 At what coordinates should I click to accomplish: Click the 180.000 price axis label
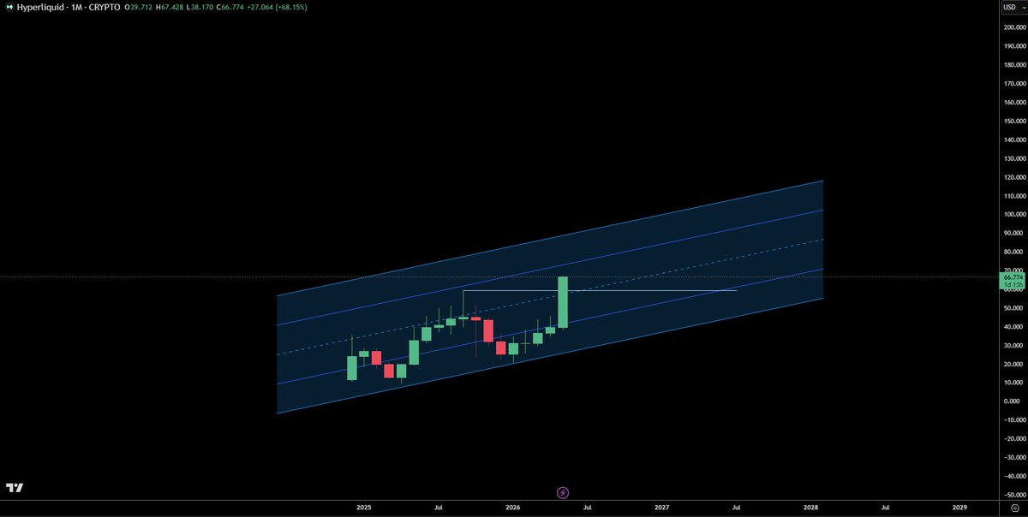1015,65
